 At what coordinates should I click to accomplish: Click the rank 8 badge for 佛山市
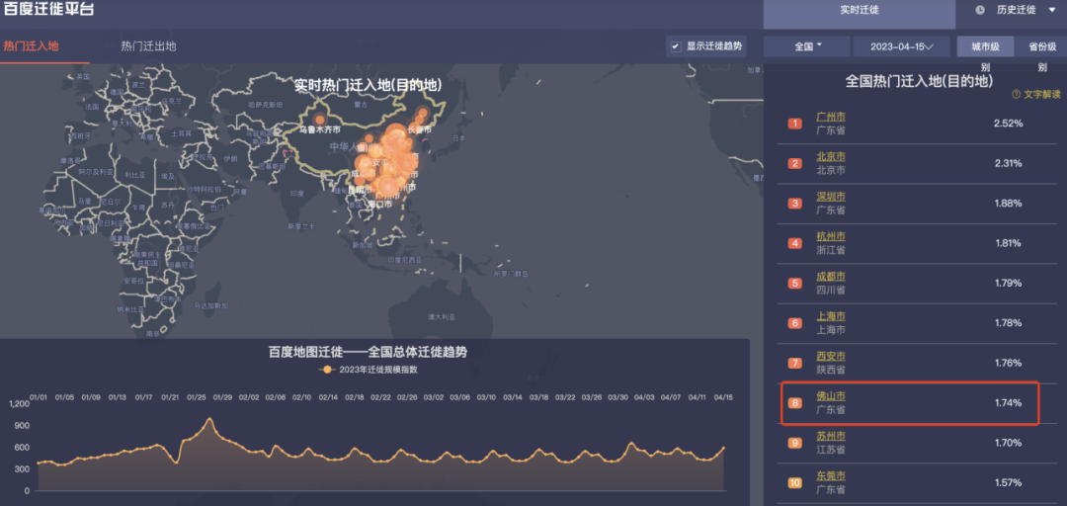[795, 403]
